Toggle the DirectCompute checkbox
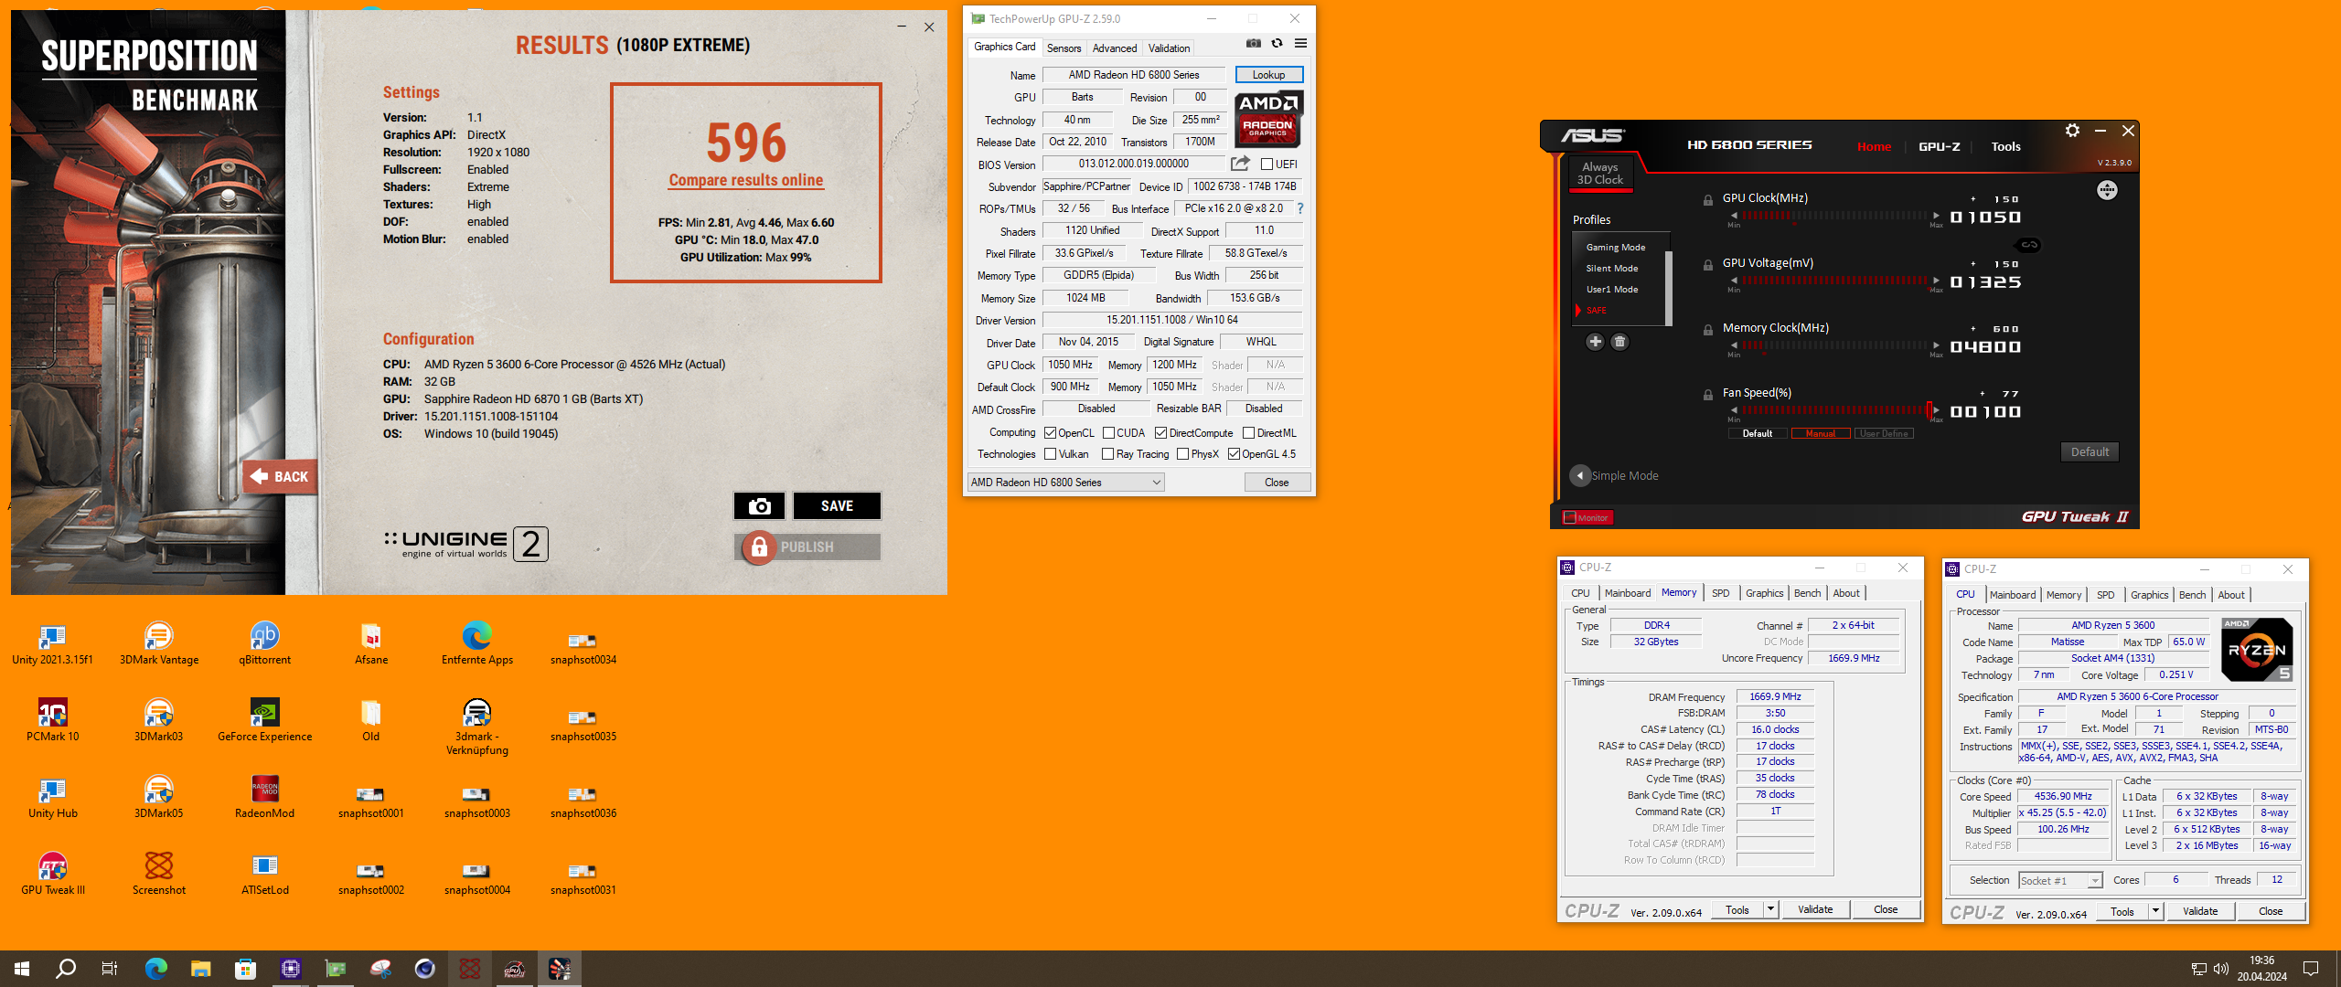 [1160, 433]
